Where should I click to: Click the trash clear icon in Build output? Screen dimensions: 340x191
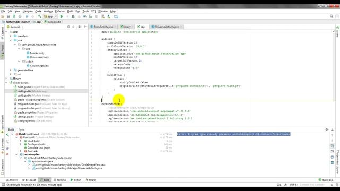(x=333, y=163)
